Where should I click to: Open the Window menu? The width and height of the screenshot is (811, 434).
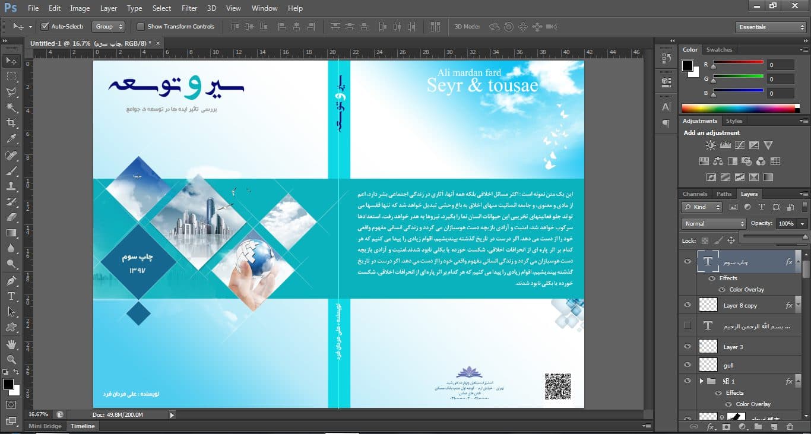click(264, 8)
